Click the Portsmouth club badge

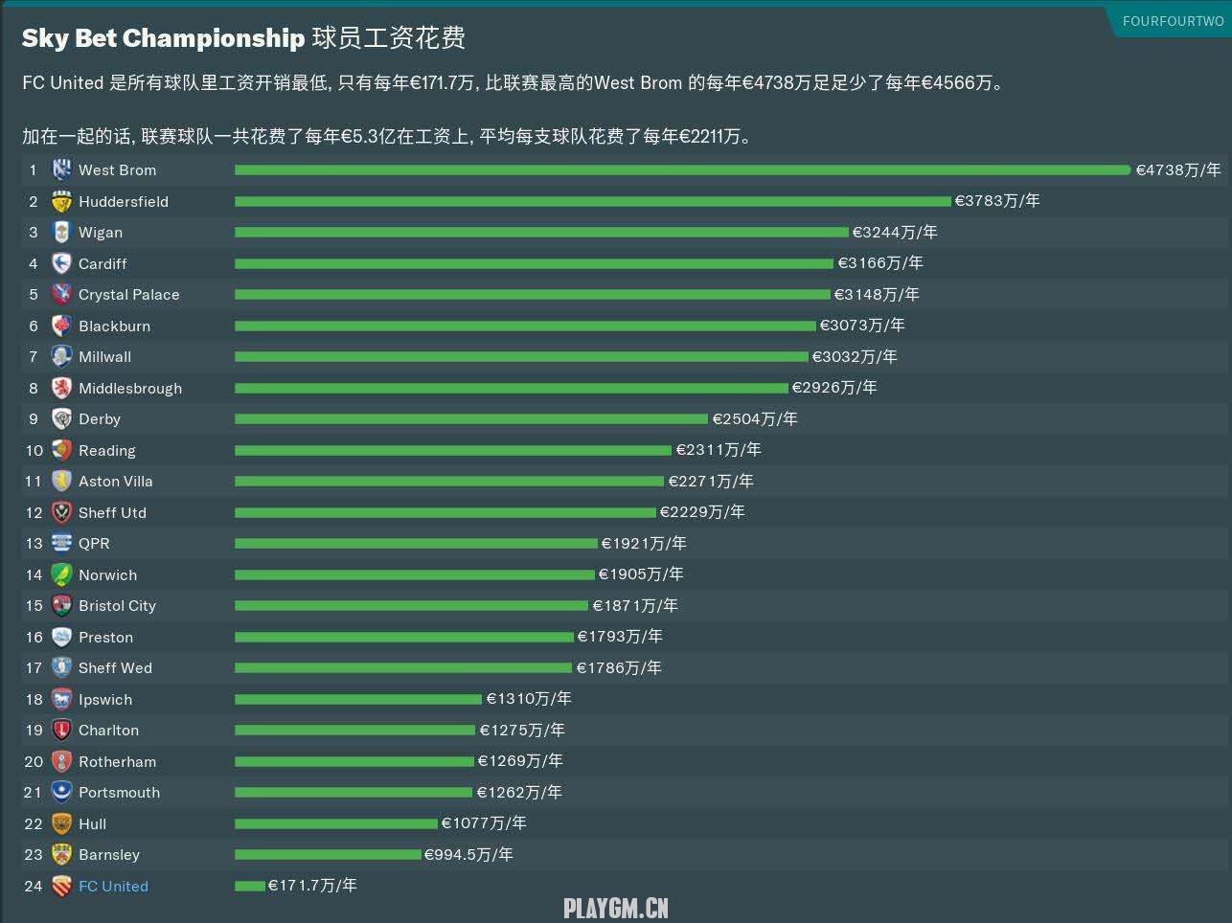point(61,793)
